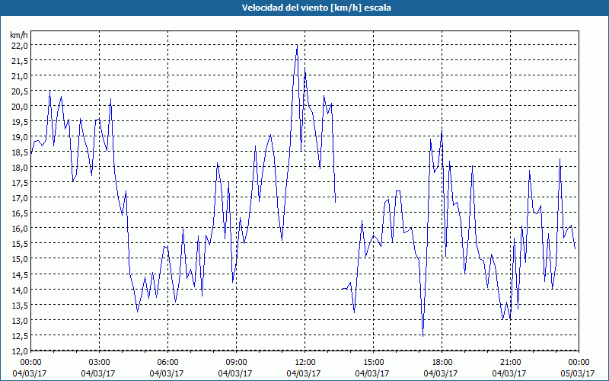
Task: Select the "05/03/17" date label
Action: [x=578, y=373]
